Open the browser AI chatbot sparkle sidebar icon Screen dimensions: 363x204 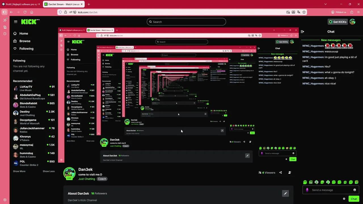[x=5, y=20]
